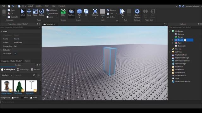The height and width of the screenshot is (113, 202).
Task: Open the FILE menu
Action: [3, 6]
